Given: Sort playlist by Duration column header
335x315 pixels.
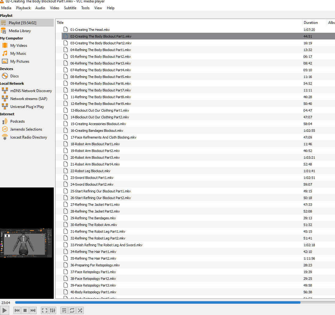Looking at the screenshot, I should (315, 22).
